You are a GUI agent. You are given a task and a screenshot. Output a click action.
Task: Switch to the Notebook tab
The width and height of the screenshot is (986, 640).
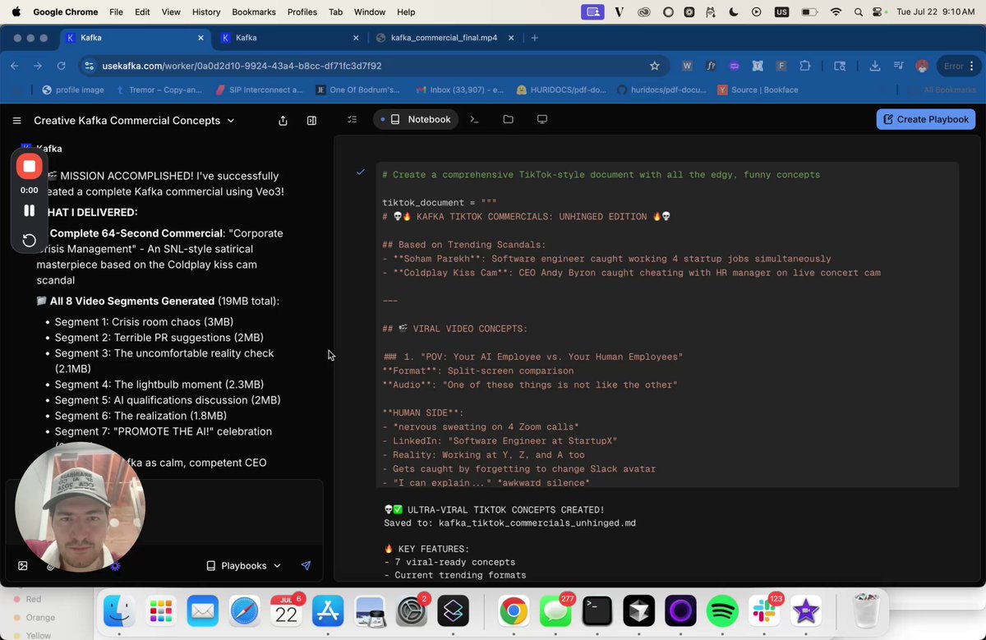coord(415,119)
